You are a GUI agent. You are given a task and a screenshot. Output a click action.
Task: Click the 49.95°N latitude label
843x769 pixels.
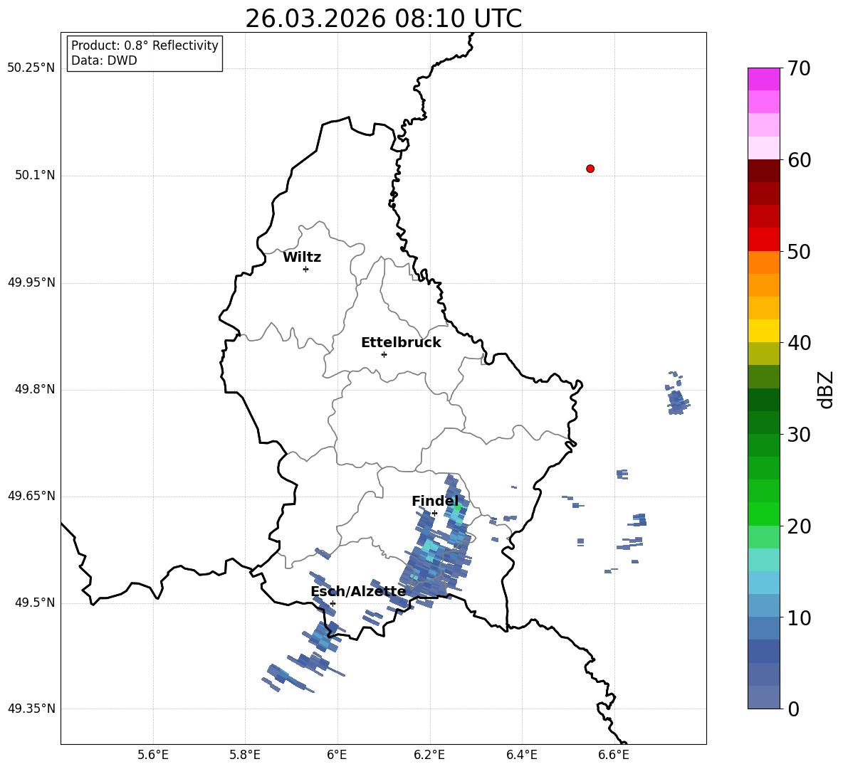point(31,282)
